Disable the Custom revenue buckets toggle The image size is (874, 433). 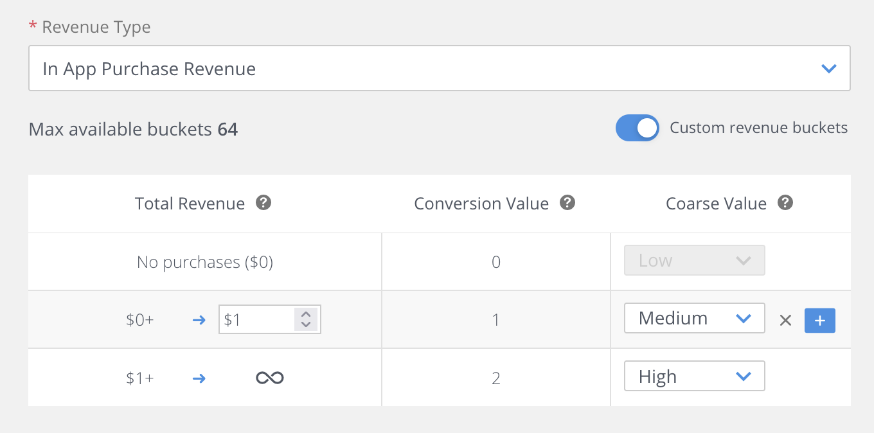pyautogui.click(x=637, y=128)
